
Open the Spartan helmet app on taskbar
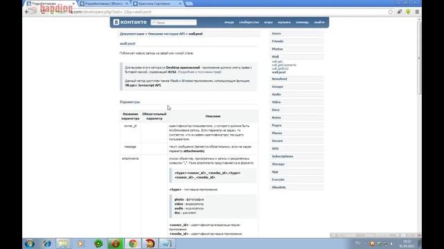(150, 243)
